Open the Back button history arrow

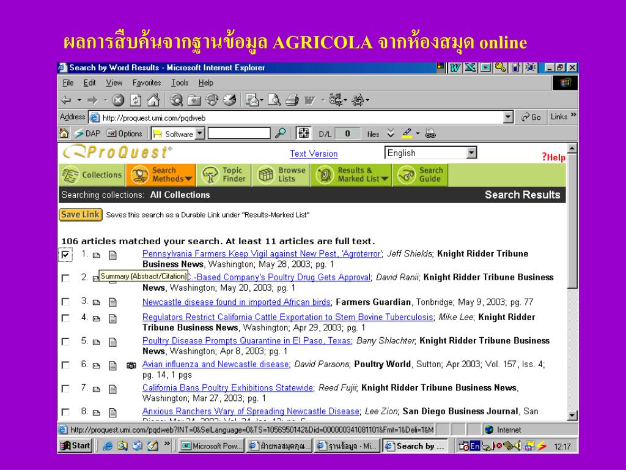click(x=79, y=100)
